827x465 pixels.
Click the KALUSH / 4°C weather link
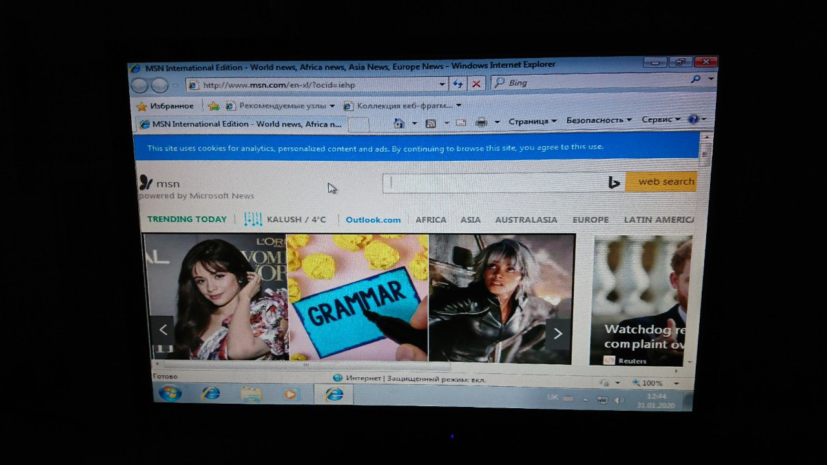pos(297,220)
